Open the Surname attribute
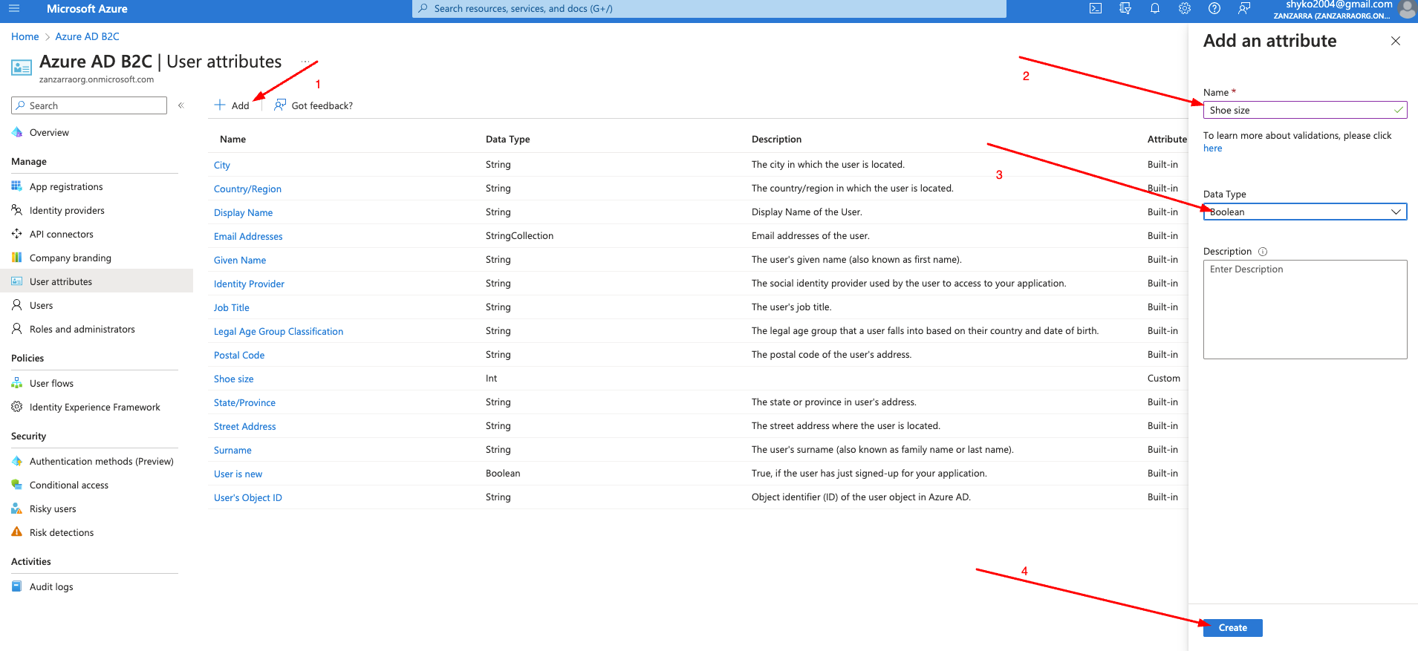This screenshot has width=1418, height=651. (232, 450)
